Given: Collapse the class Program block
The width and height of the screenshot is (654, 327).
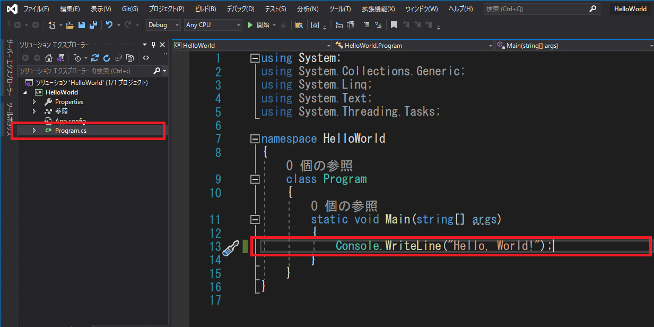Looking at the screenshot, I should coord(255,179).
